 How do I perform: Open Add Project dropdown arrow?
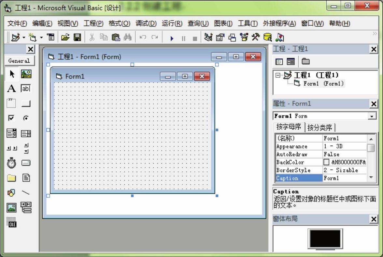pyautogui.click(x=24, y=38)
